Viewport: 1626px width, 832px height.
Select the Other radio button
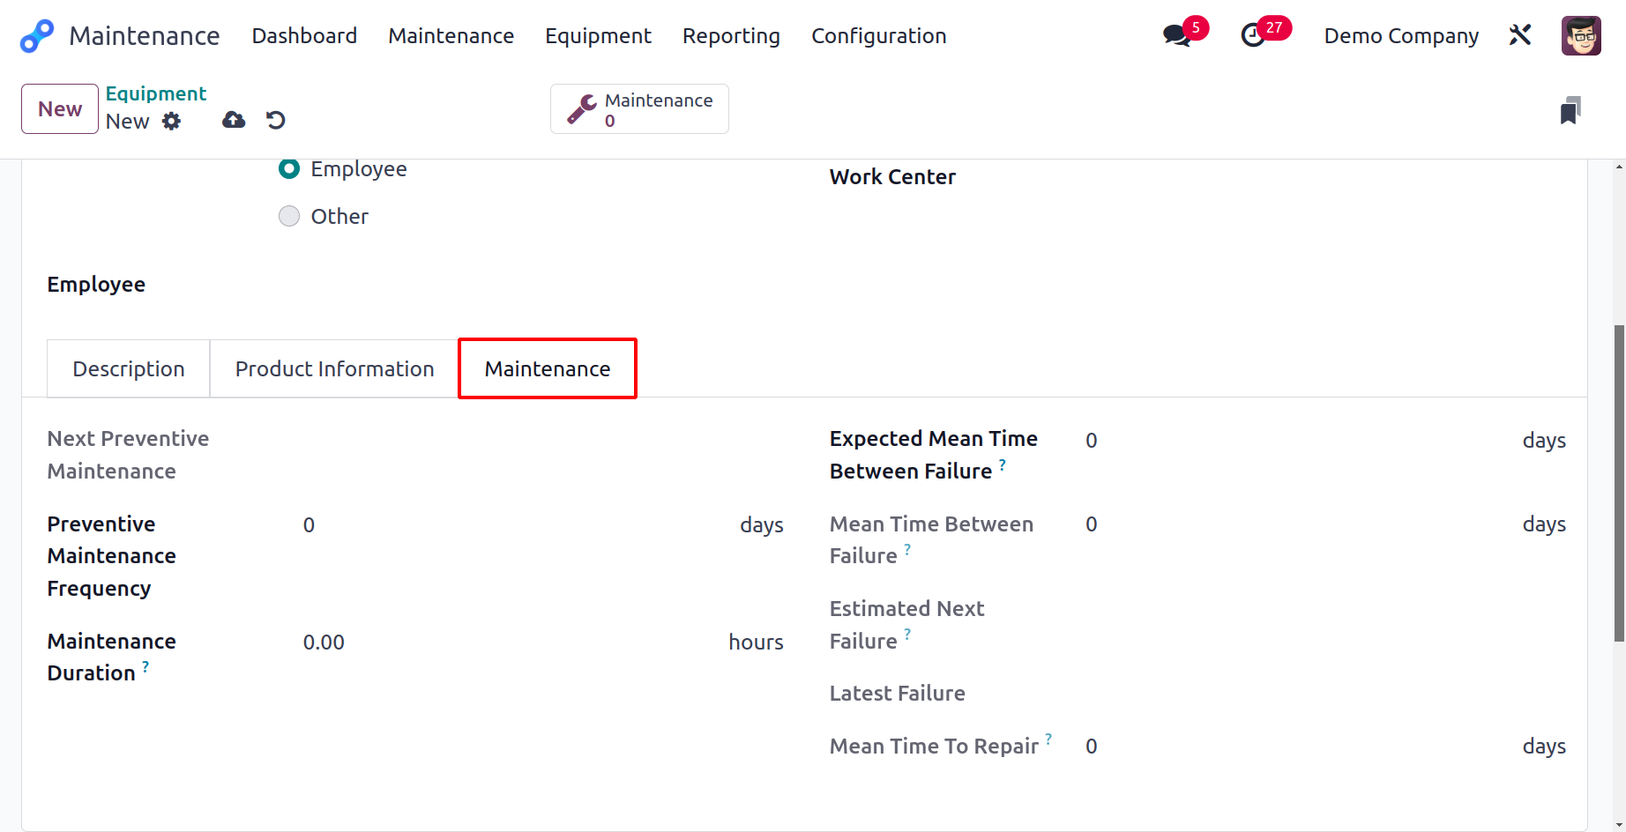289,217
